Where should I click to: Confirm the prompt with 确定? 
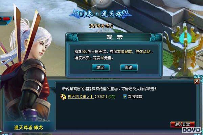(101, 67)
